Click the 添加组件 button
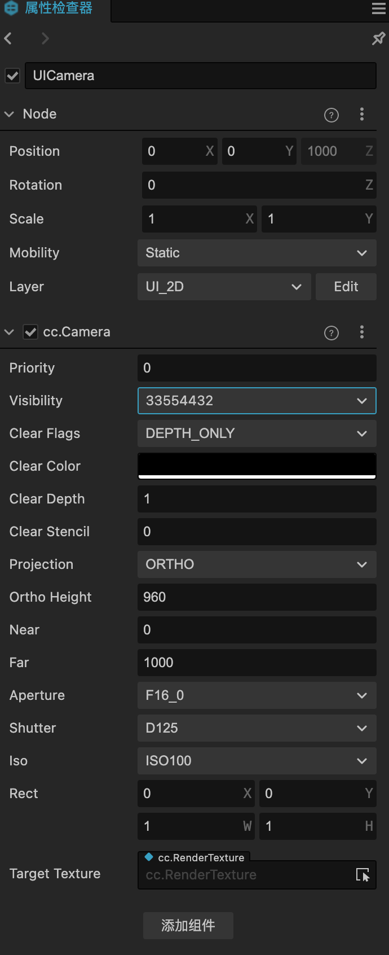389x955 pixels. [x=188, y=926]
